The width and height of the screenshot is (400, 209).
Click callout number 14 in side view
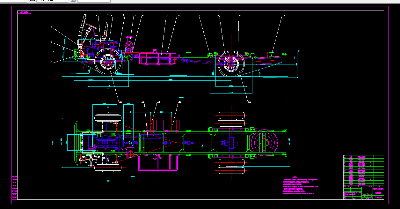pyautogui.click(x=284, y=15)
